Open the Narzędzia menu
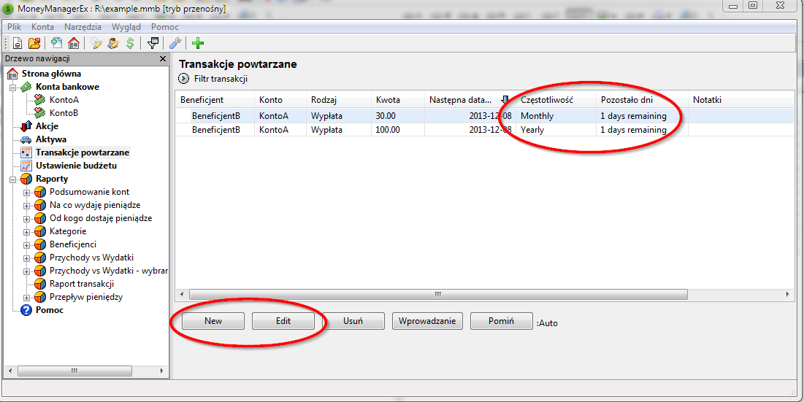The image size is (804, 402). [83, 26]
